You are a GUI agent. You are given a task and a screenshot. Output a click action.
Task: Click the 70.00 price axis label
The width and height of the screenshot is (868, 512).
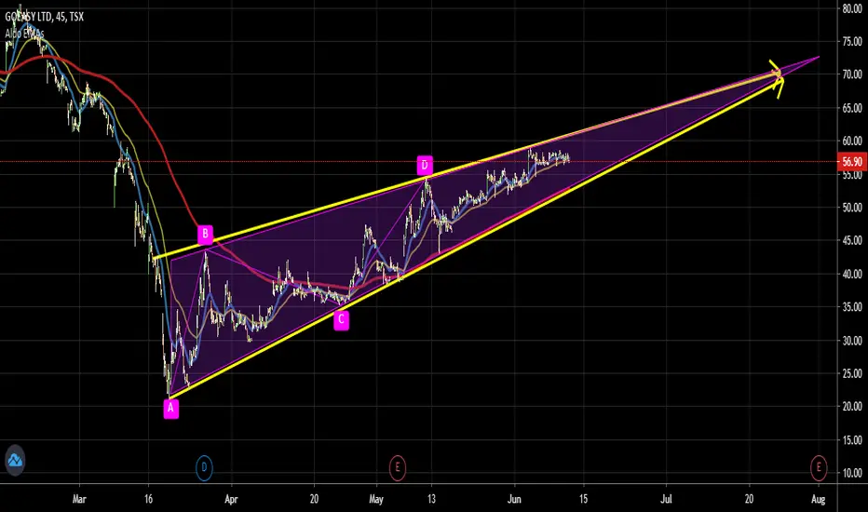[852, 74]
